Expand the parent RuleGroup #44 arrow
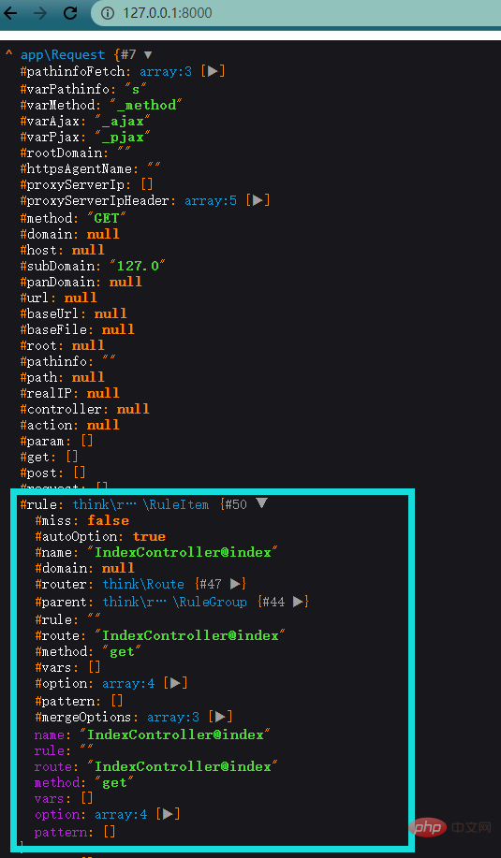This screenshot has height=858, width=501. pyautogui.click(x=298, y=602)
